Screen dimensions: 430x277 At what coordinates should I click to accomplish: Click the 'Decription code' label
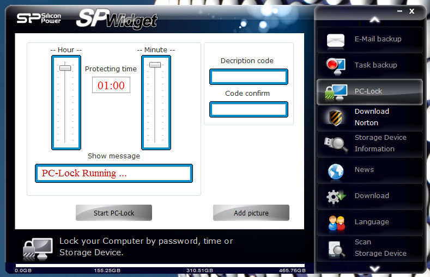point(247,61)
